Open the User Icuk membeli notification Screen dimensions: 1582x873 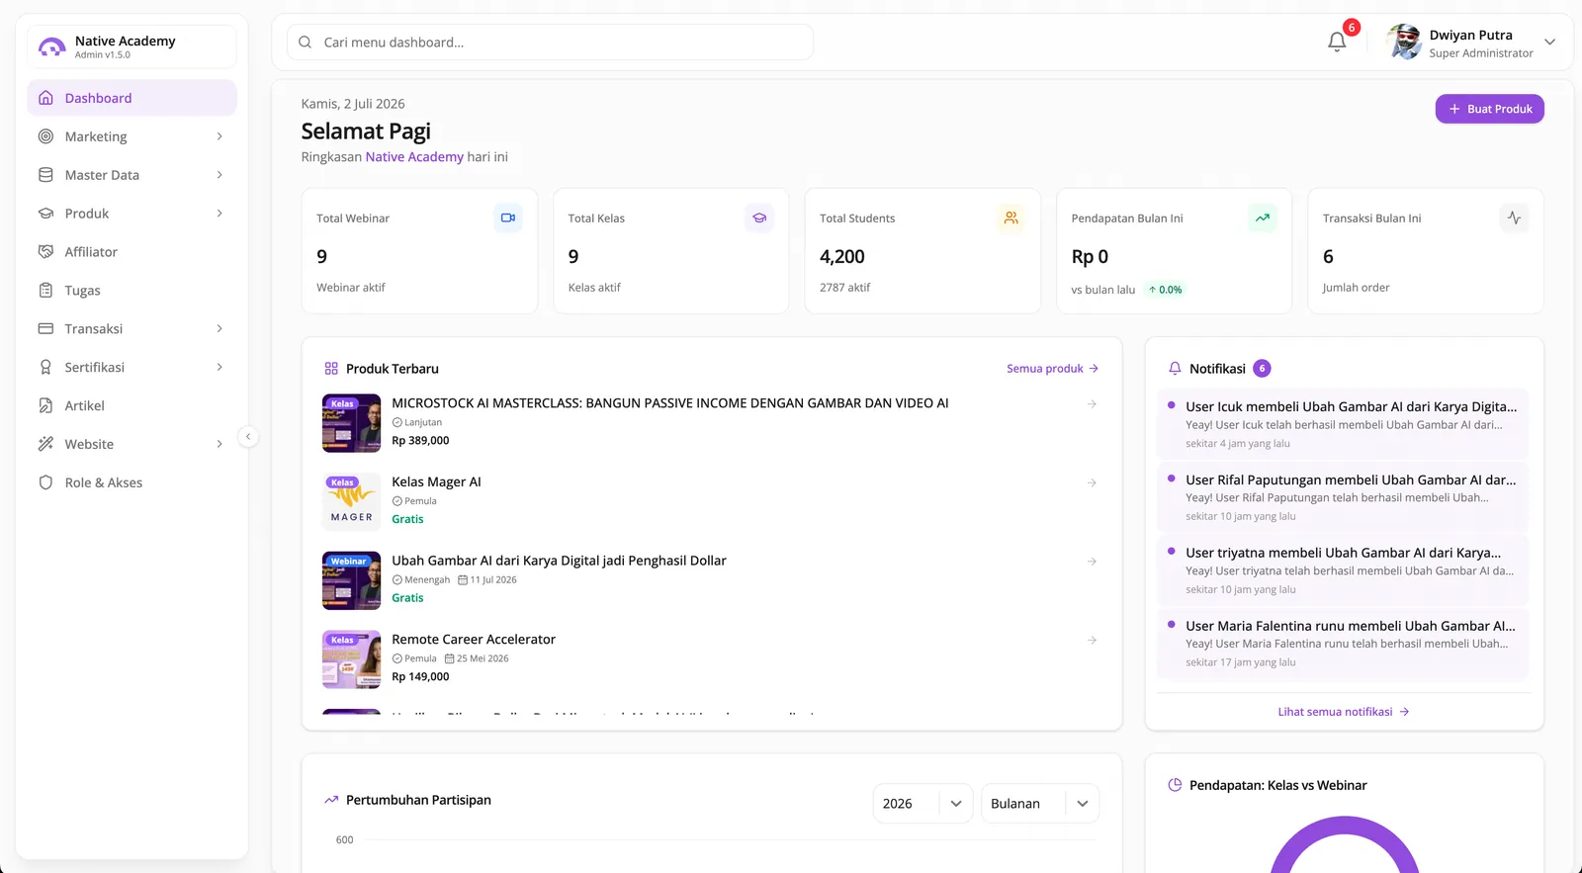coord(1343,423)
